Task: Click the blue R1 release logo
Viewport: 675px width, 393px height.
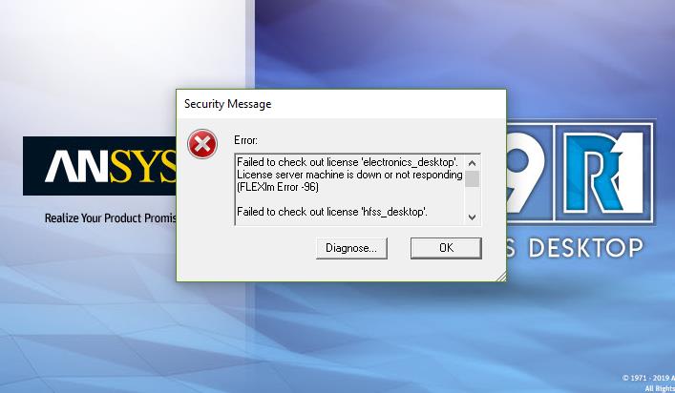Action: (x=604, y=173)
